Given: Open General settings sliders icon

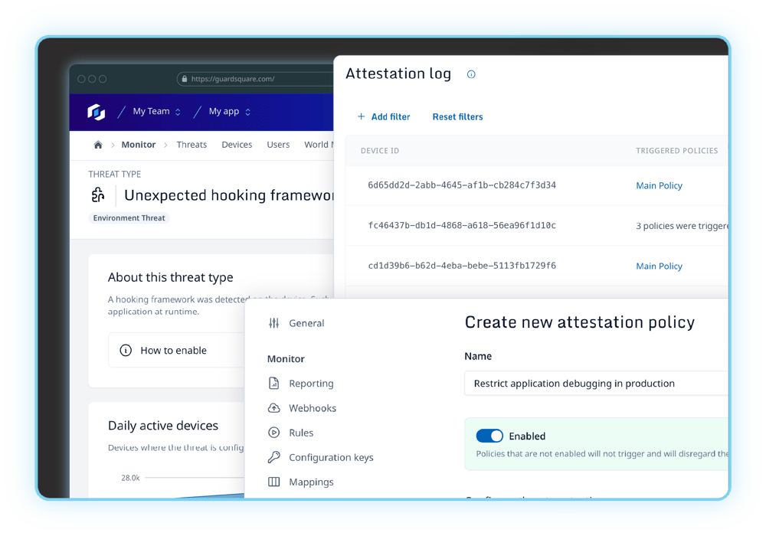Looking at the screenshot, I should 274,323.
